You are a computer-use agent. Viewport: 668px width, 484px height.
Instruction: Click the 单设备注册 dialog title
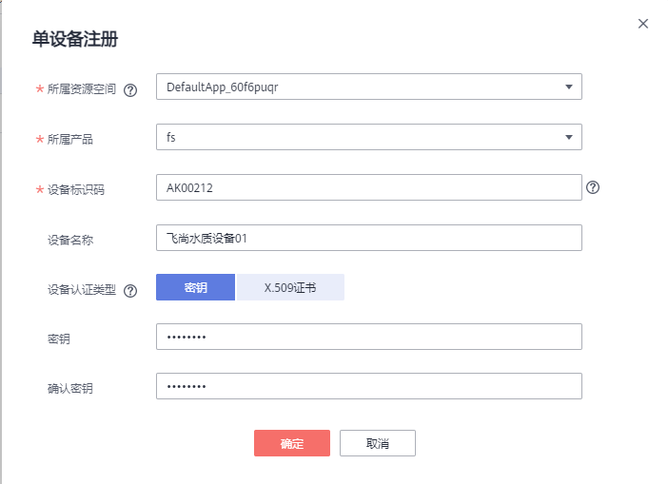pos(75,39)
